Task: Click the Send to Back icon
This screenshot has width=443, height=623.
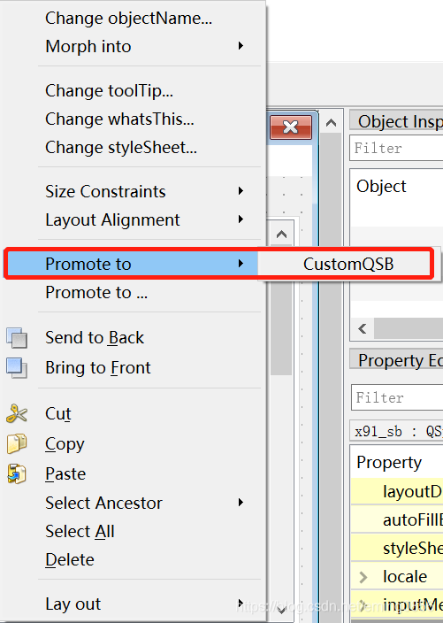Action: tap(17, 338)
